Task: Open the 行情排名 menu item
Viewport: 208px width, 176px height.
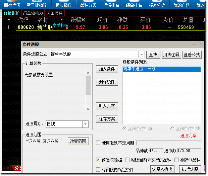Action: tap(111, 5)
